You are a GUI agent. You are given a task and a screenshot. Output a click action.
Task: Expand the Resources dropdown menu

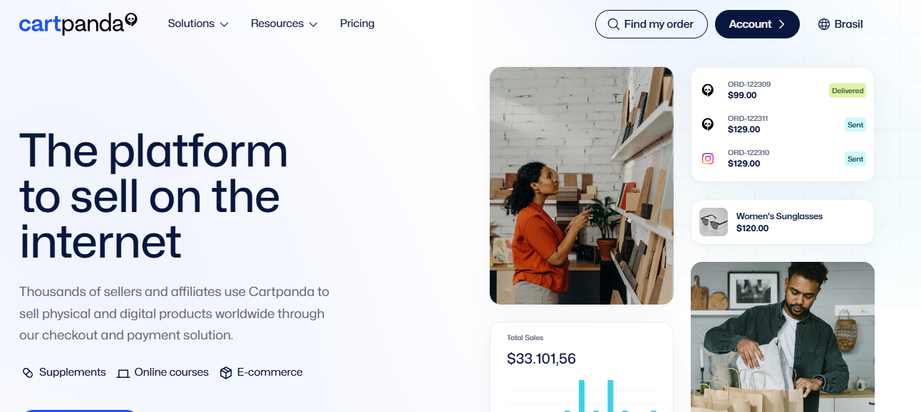[284, 23]
